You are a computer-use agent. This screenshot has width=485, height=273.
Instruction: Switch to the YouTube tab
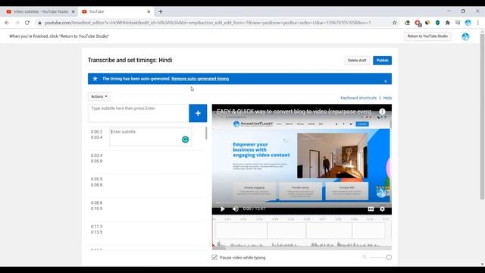pyautogui.click(x=114, y=12)
